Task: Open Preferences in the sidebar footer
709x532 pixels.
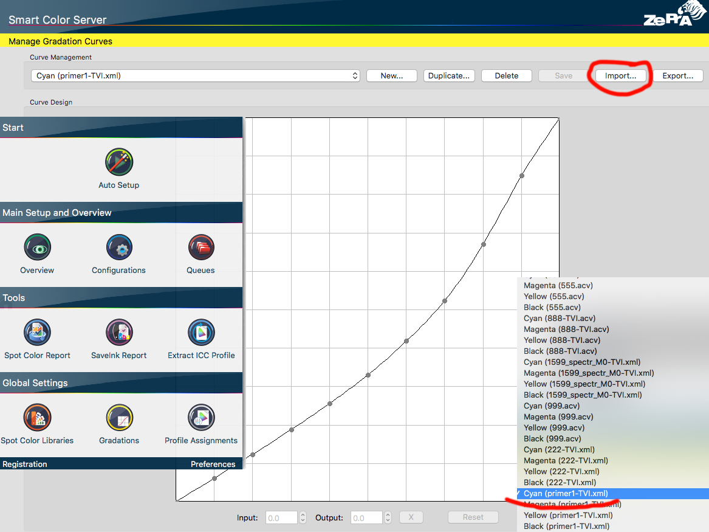Action: coord(213,464)
